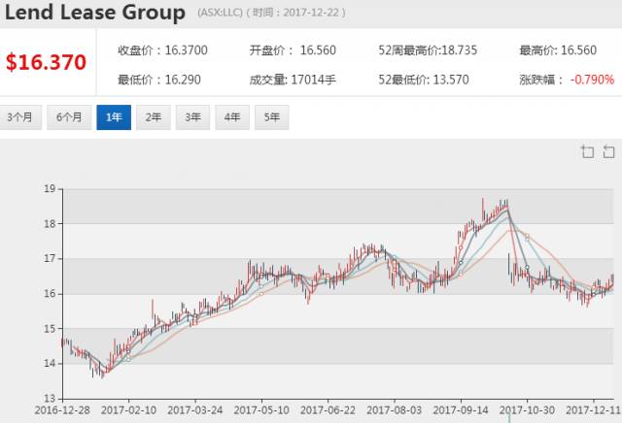Select the 1年 time range tab
Screen dimensions: 622x423
(114, 117)
